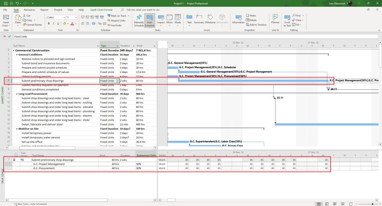Click the Cut scissors command
Image resolution: width=382 pixels, height=206 pixels.
27,16
